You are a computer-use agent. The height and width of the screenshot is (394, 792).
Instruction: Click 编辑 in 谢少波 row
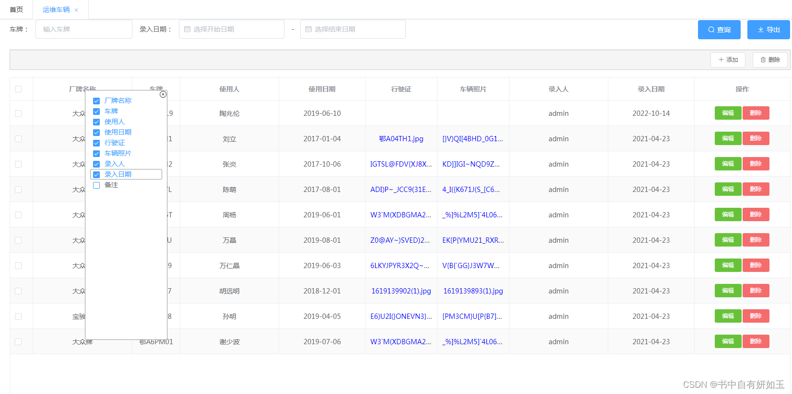coord(728,341)
